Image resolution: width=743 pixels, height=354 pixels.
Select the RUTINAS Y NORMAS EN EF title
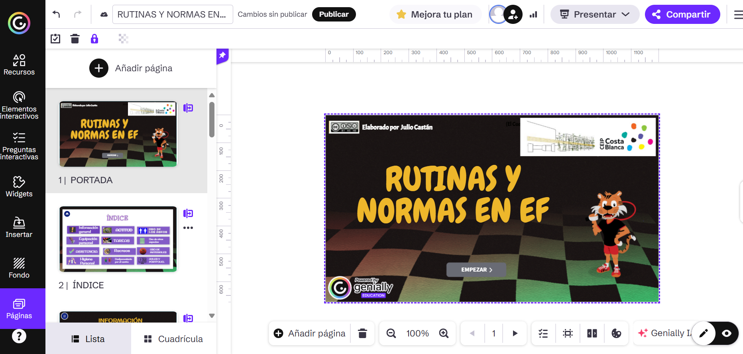[x=453, y=194]
